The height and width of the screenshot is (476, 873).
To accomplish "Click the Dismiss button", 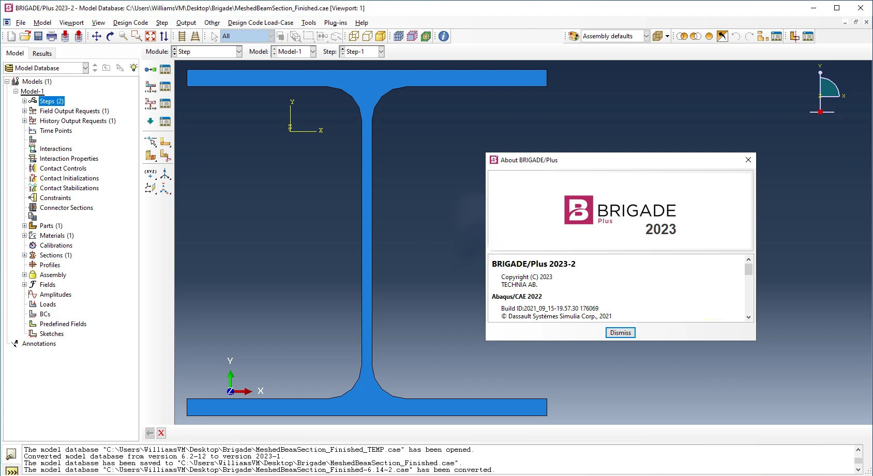I will 620,333.
